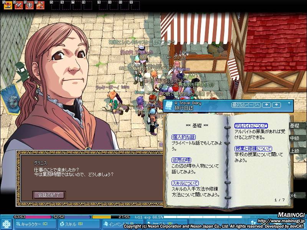Go to previous diary page arrow
The image size is (307, 230).
click(x=266, y=105)
